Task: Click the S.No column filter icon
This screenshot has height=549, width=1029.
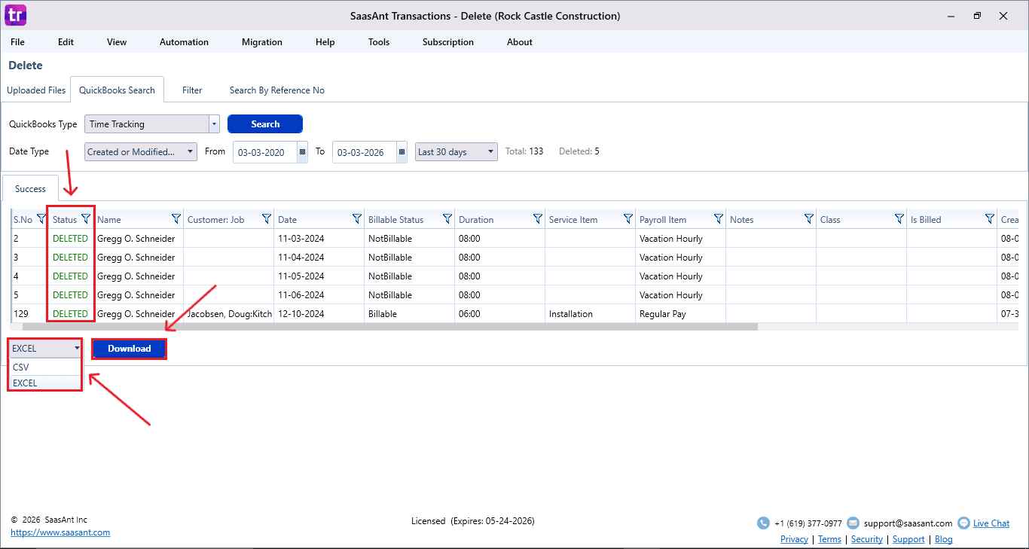Action: click(x=41, y=219)
